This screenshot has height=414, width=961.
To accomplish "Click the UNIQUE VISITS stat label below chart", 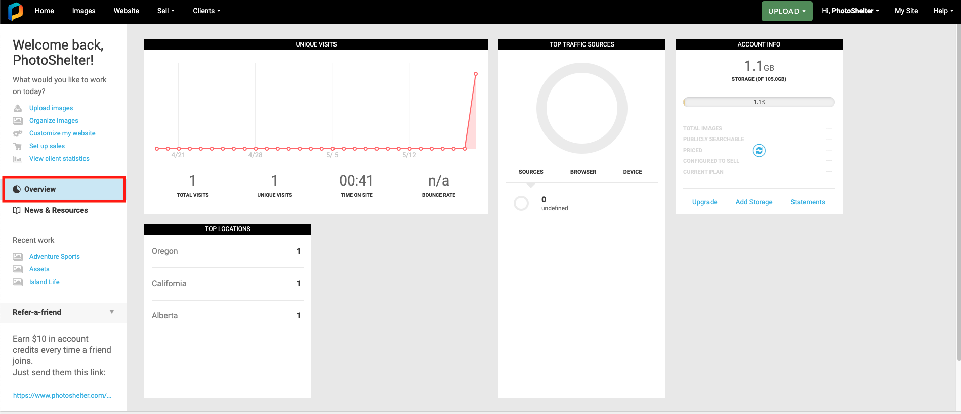I will tap(275, 195).
